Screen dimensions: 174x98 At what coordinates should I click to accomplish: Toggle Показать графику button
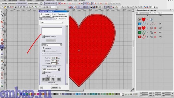[x=51, y=4]
